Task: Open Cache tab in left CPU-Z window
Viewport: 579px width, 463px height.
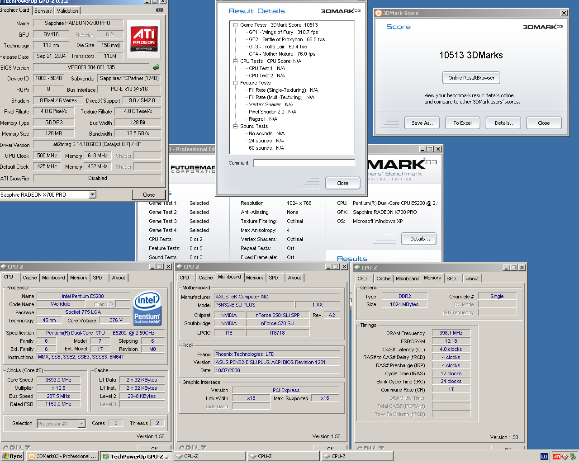Action: point(30,278)
